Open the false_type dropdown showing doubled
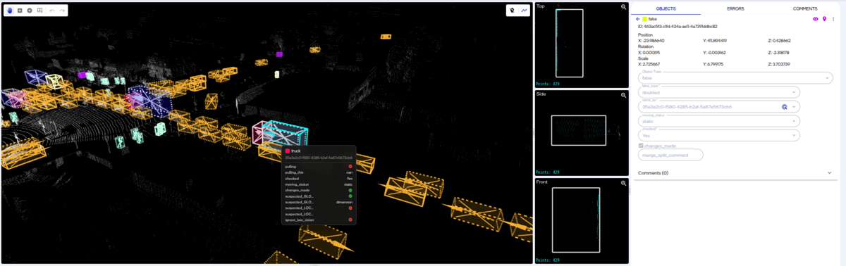The height and width of the screenshot is (266, 846). [718, 92]
